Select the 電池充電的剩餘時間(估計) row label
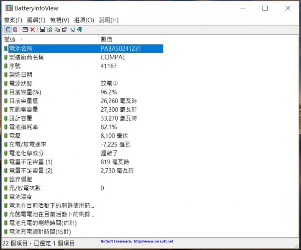The image size is (301, 250). (x=43, y=223)
